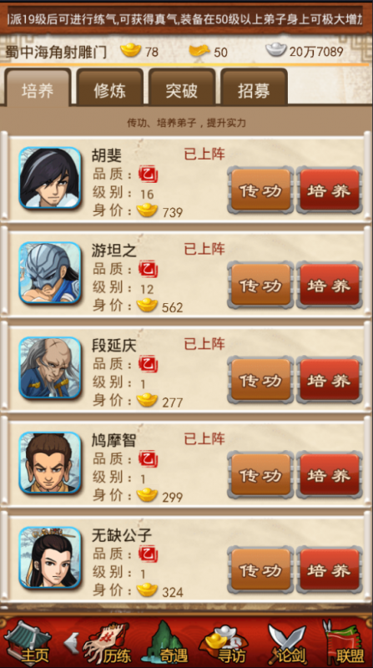Click 培养 button for 游坦之
This screenshot has width=373, height=668.
click(x=329, y=285)
